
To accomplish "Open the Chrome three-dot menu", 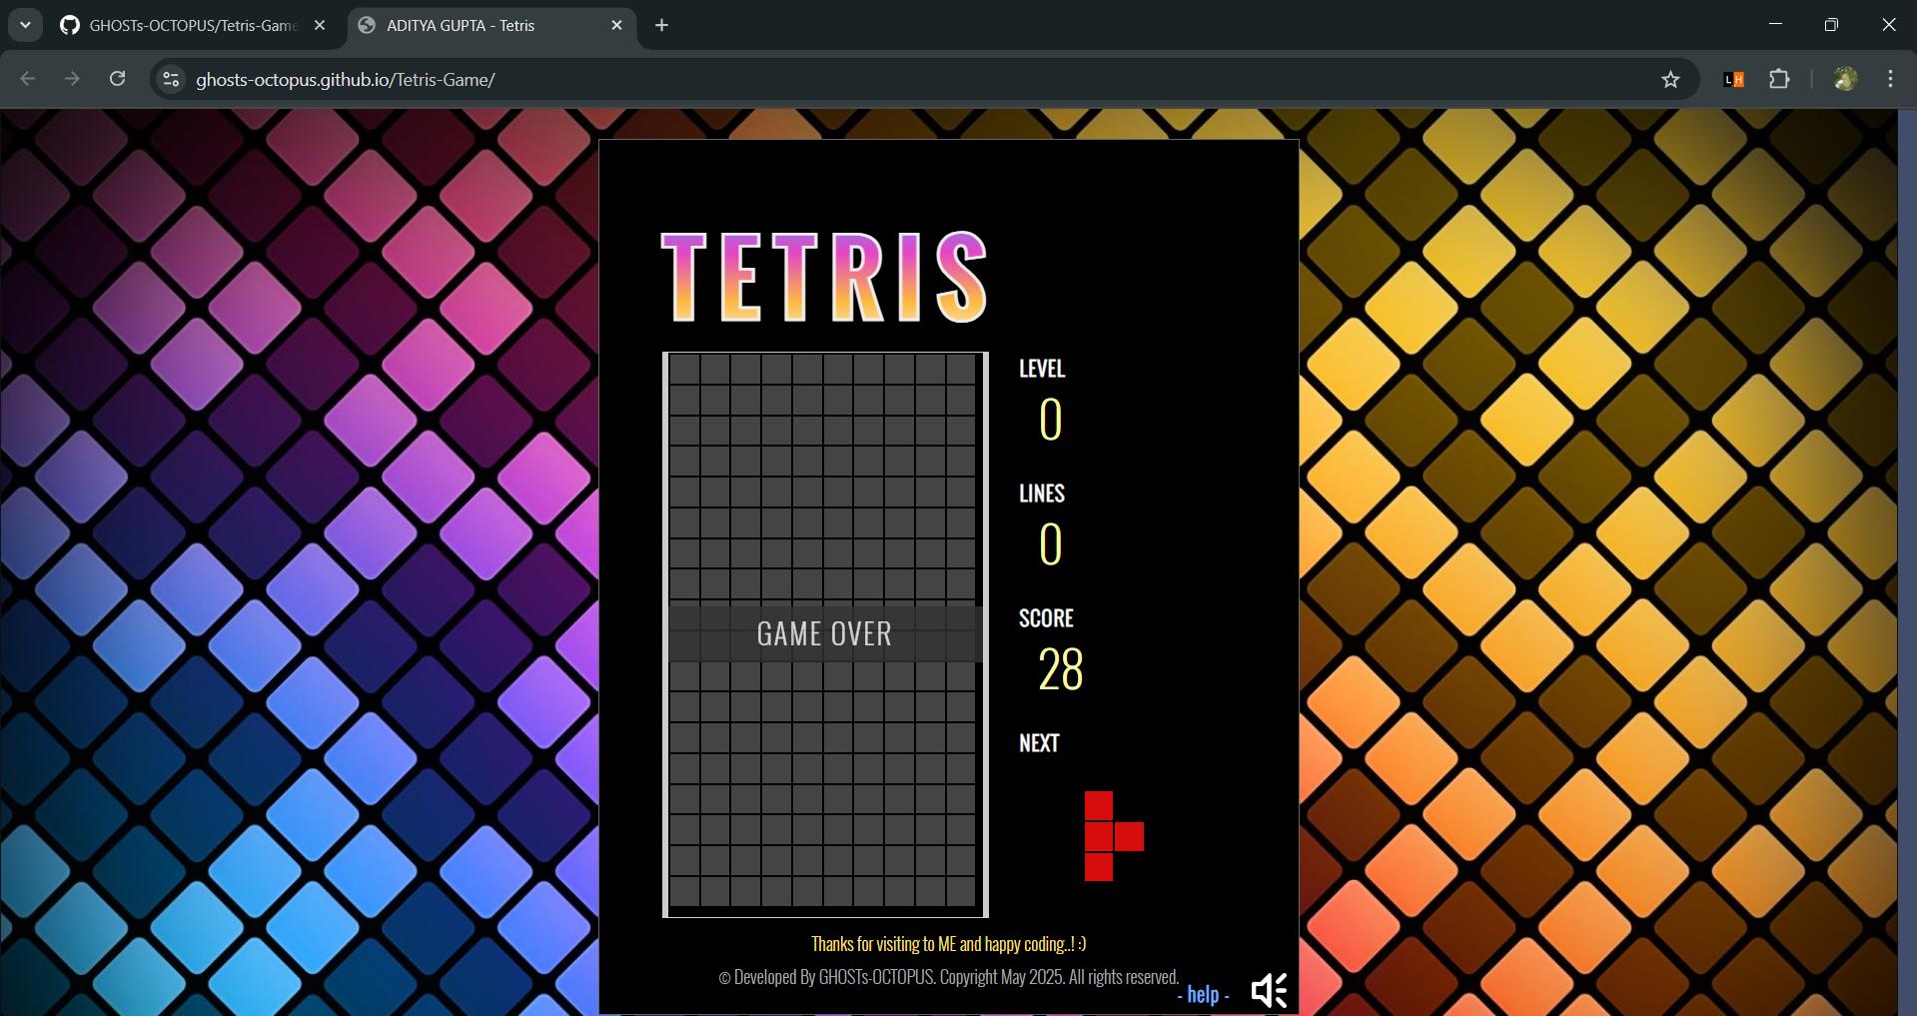I will click(x=1890, y=79).
